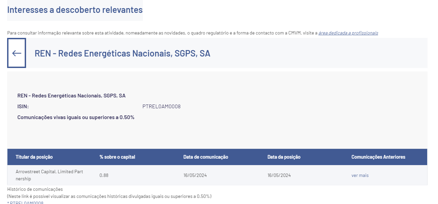Click the back arrow button
The image size is (438, 204).
tap(17, 53)
